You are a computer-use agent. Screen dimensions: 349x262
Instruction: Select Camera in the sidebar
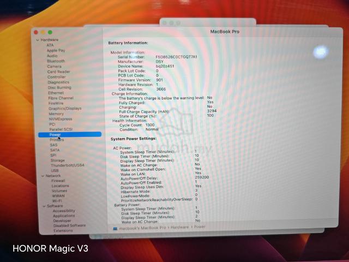pyautogui.click(x=55, y=67)
